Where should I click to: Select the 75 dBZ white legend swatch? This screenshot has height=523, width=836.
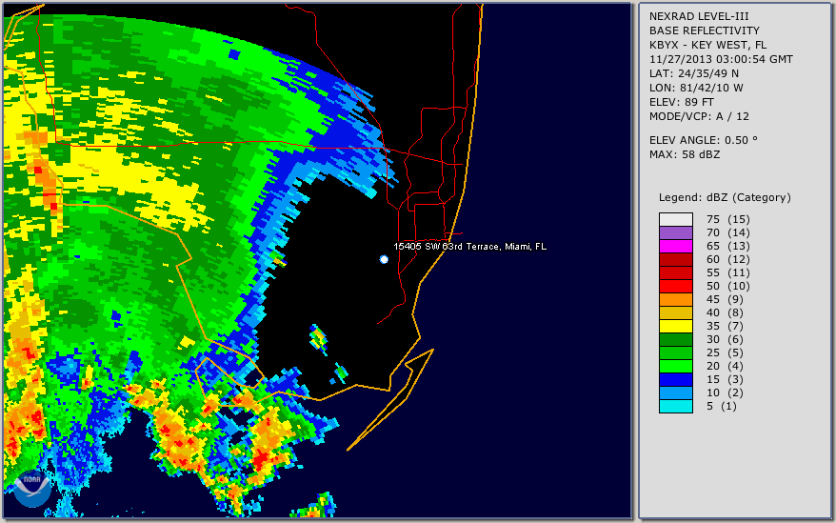pyautogui.click(x=675, y=219)
